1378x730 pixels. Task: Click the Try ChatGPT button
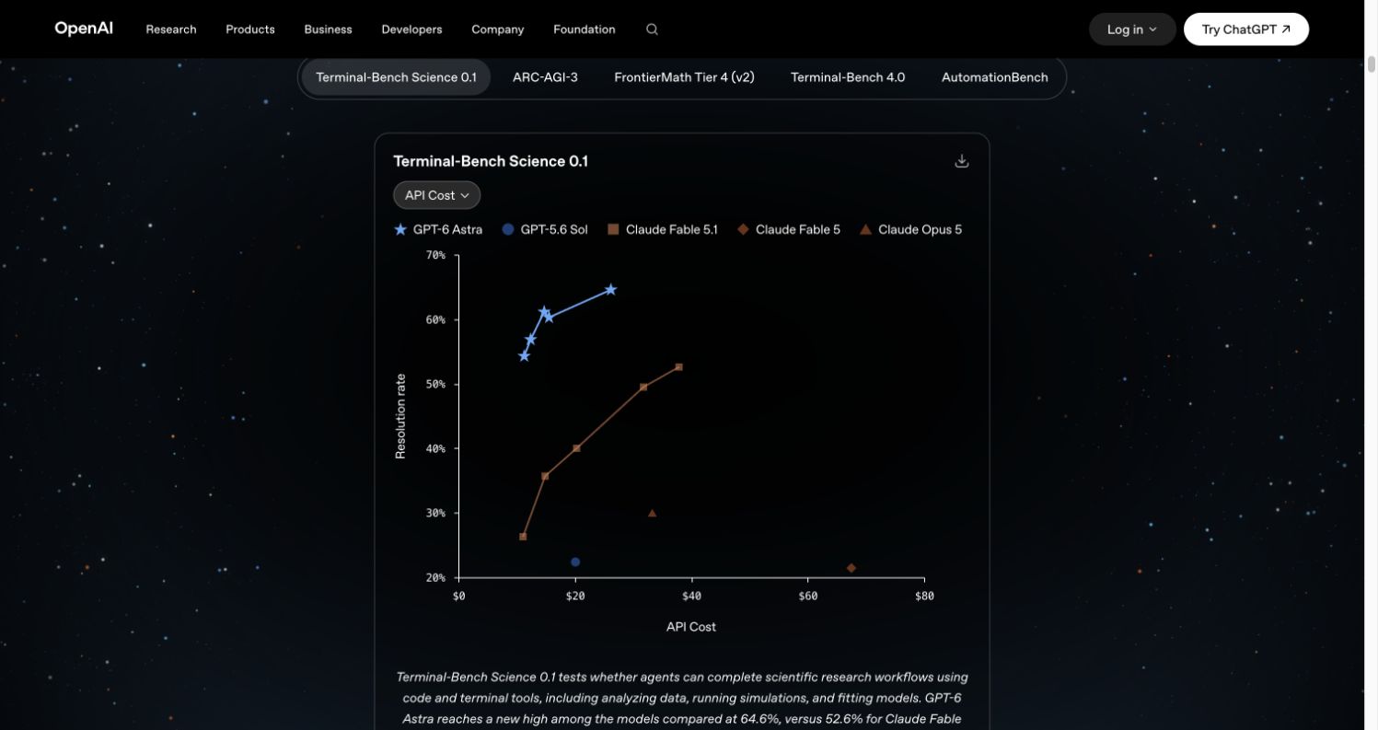tap(1246, 29)
